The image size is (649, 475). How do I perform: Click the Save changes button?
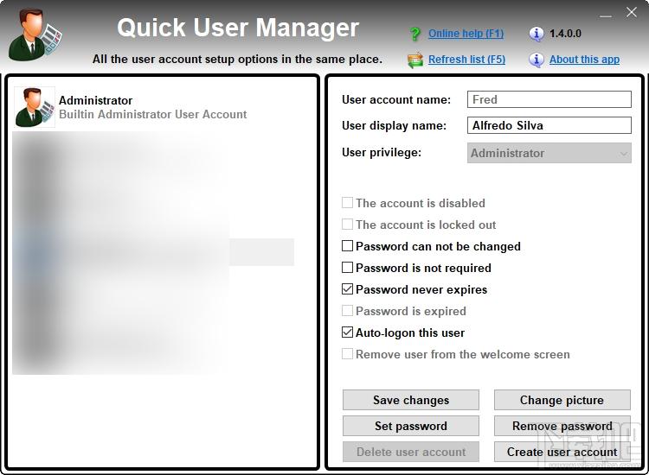coord(410,400)
